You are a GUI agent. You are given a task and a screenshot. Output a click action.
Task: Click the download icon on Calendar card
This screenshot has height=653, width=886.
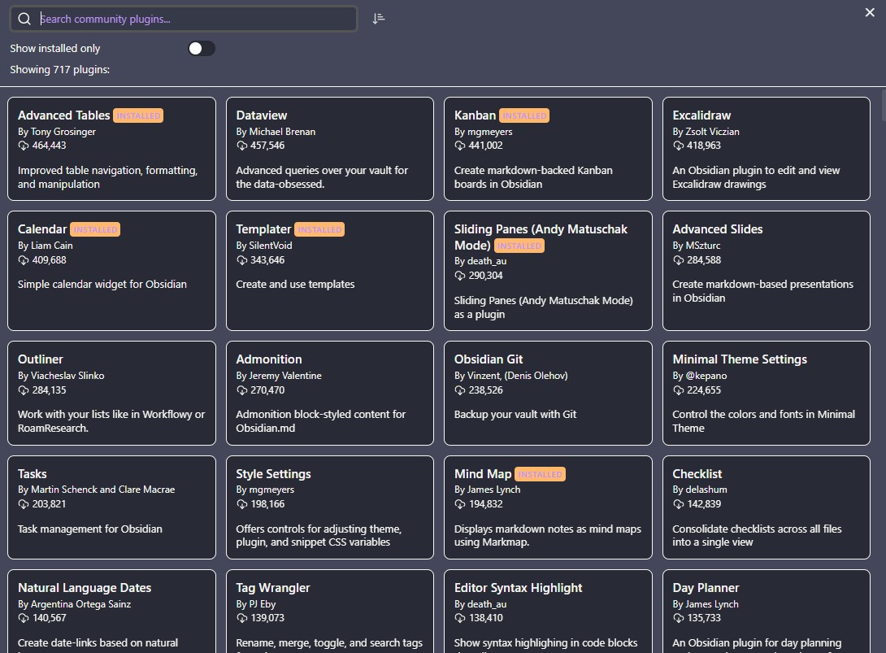pyautogui.click(x=24, y=261)
